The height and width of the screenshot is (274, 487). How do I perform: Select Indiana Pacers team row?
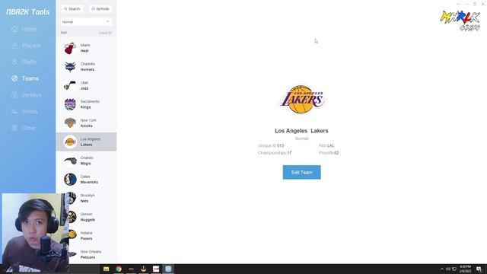coord(86,235)
